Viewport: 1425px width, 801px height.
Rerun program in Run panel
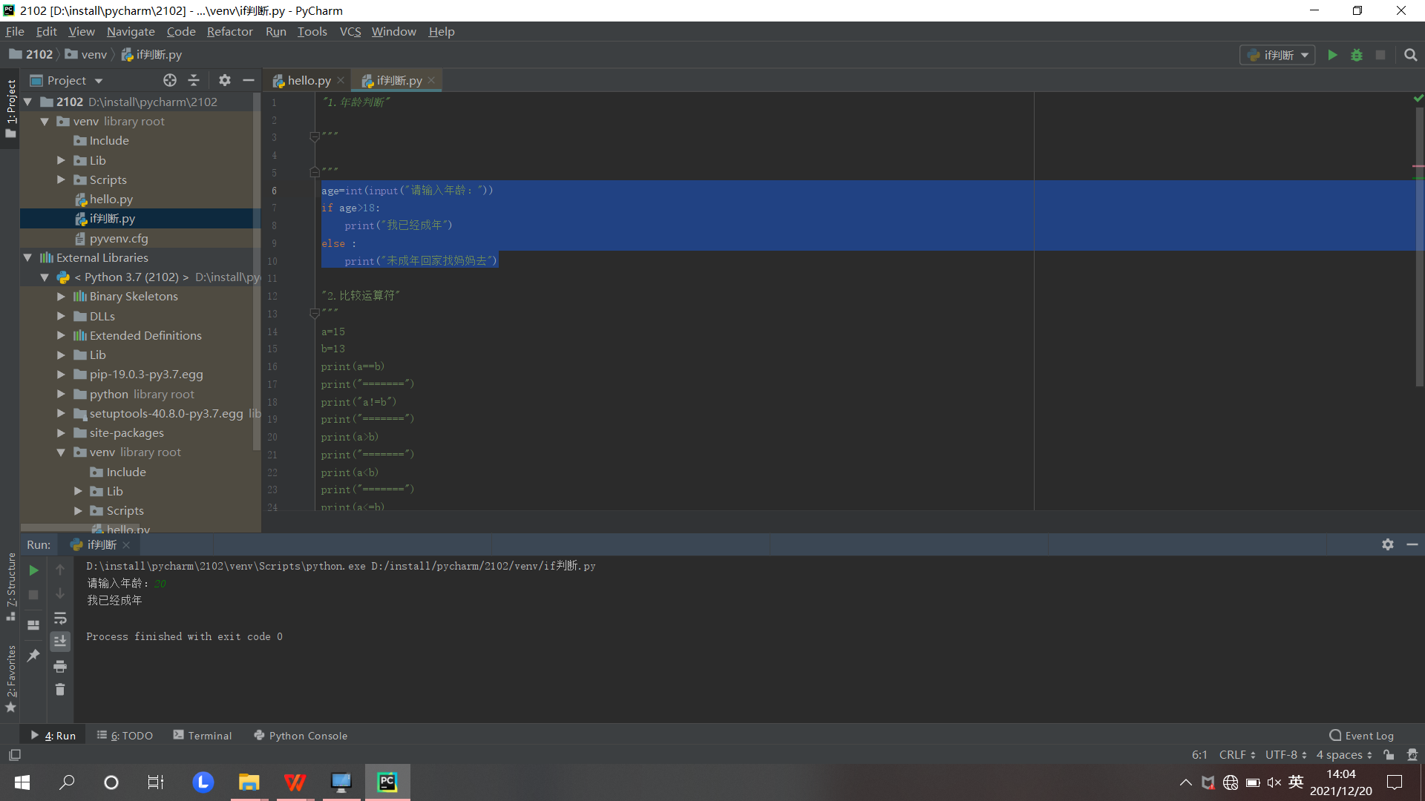33,570
